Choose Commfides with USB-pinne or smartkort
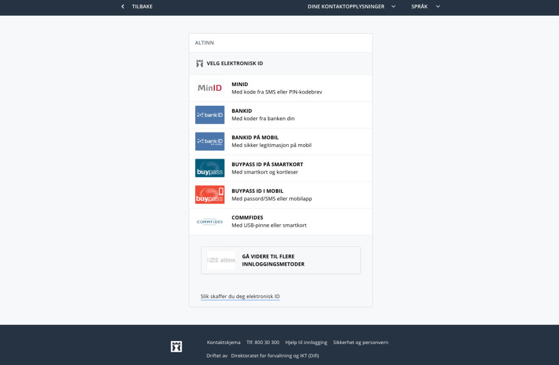This screenshot has width=559, height=365. point(281,221)
